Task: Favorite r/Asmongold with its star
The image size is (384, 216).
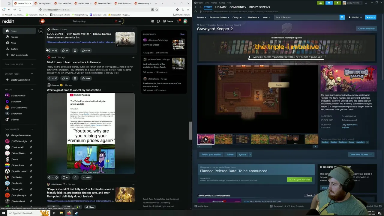Action: [x=31, y=189]
